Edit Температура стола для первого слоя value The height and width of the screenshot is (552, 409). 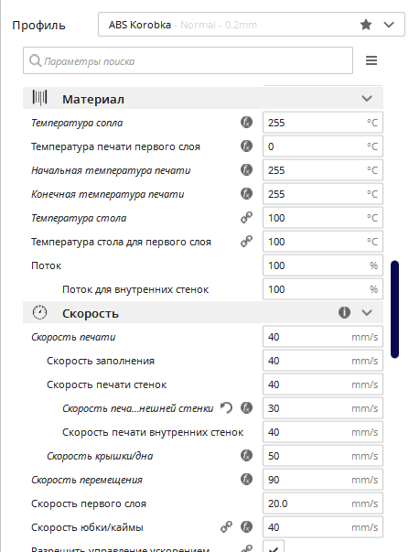coord(323,242)
